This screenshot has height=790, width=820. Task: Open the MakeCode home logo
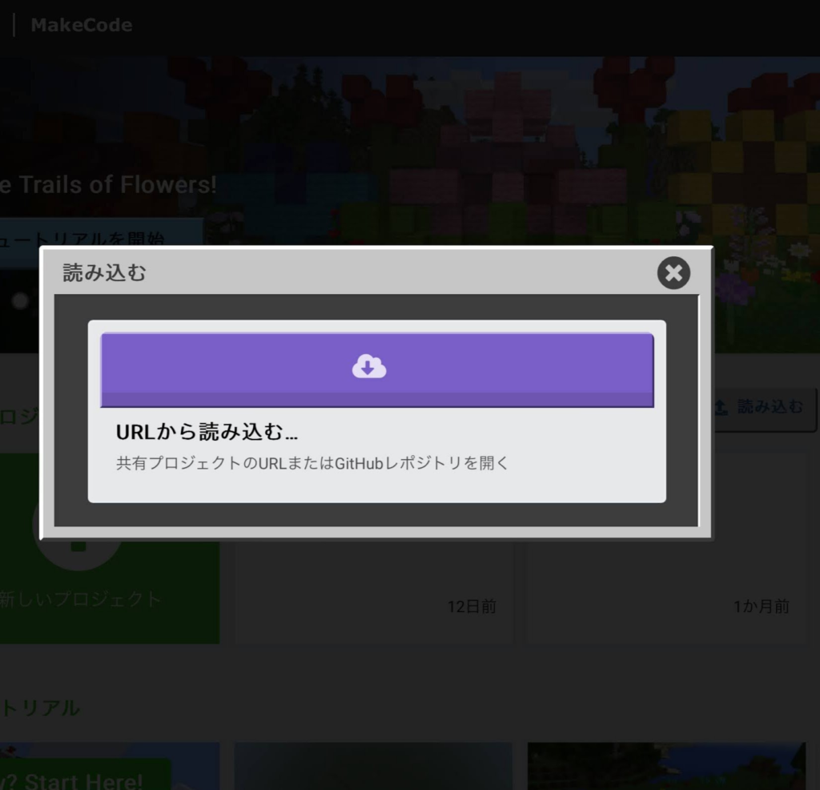coord(81,25)
